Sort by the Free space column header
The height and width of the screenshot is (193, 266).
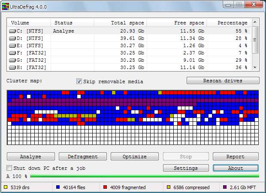177,23
